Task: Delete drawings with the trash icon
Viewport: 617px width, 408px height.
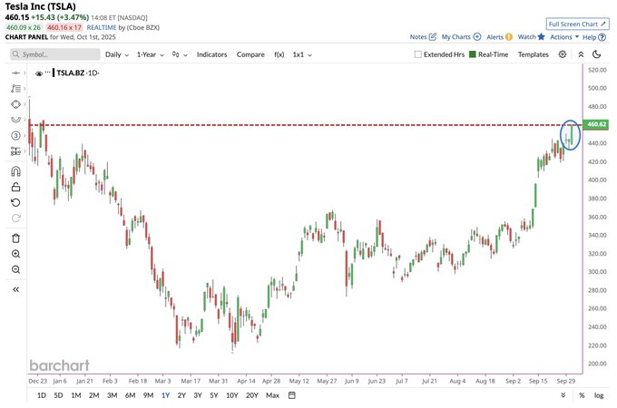Action: click(x=15, y=238)
